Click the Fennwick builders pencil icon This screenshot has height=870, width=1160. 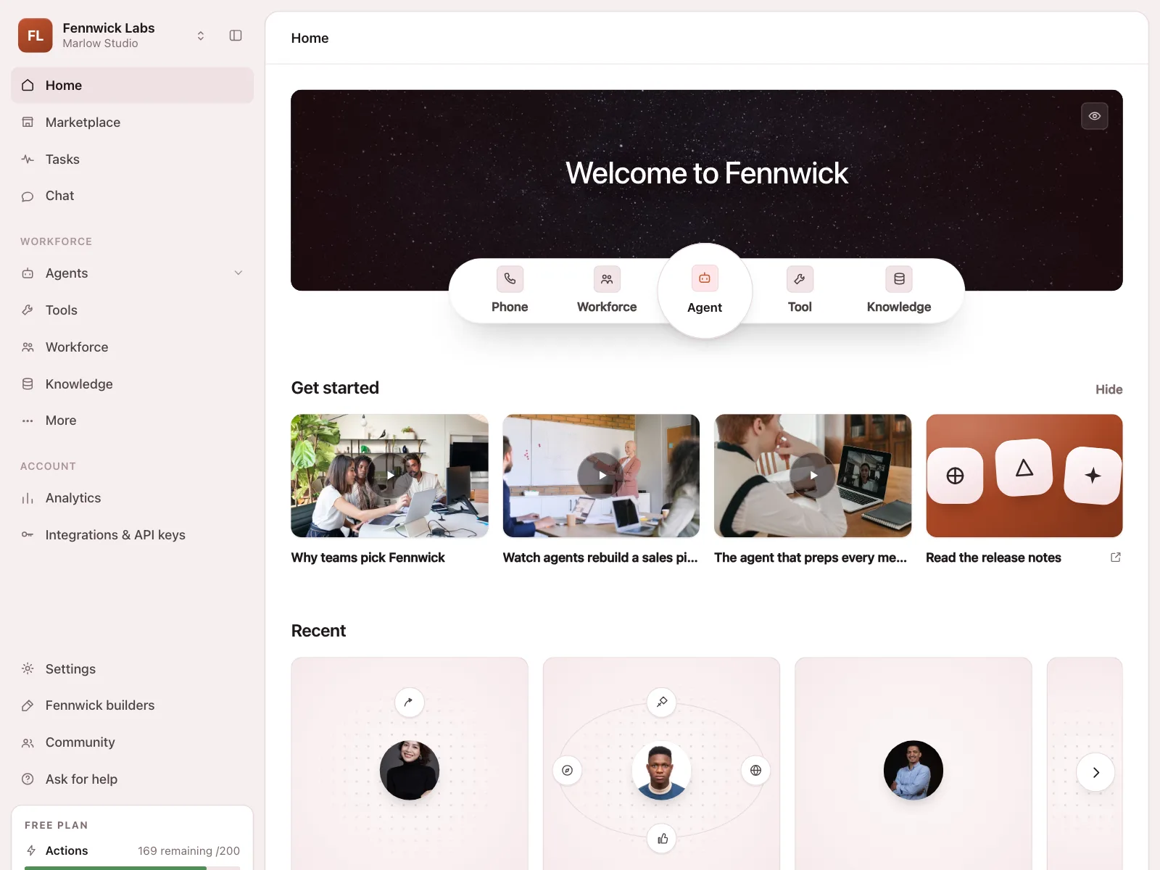28,705
